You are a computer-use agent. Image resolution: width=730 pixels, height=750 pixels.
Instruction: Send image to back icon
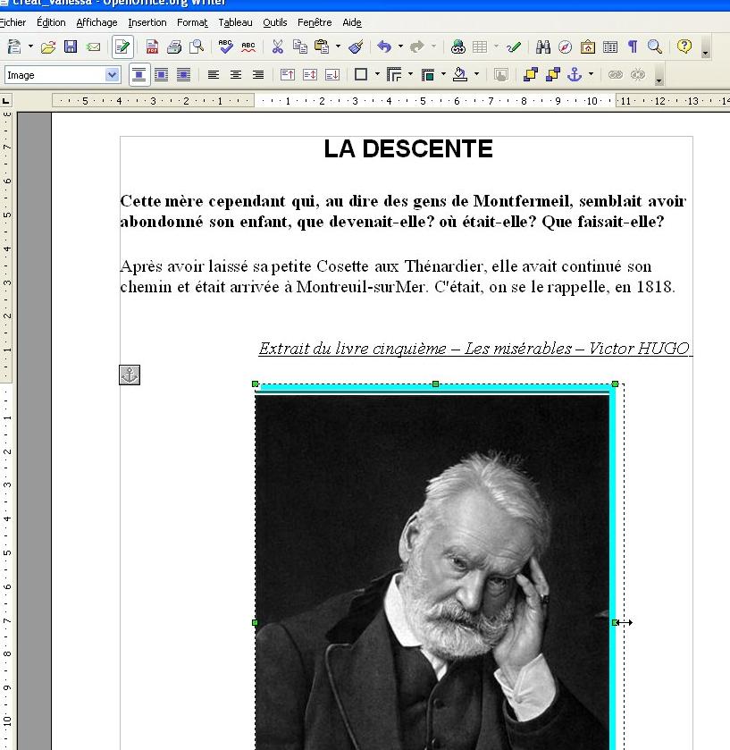tap(553, 75)
